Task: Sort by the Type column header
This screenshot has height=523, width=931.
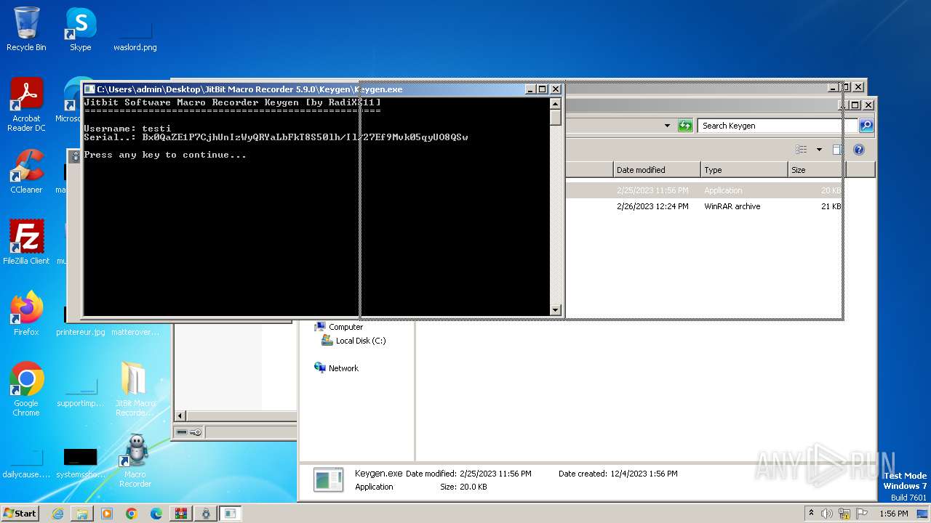Action: pos(744,170)
